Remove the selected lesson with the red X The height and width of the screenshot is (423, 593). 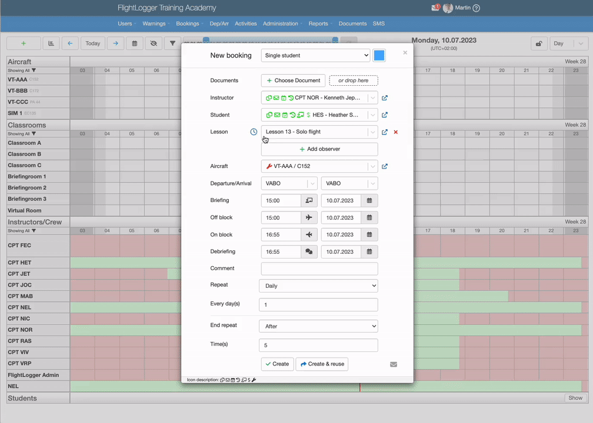pyautogui.click(x=395, y=132)
